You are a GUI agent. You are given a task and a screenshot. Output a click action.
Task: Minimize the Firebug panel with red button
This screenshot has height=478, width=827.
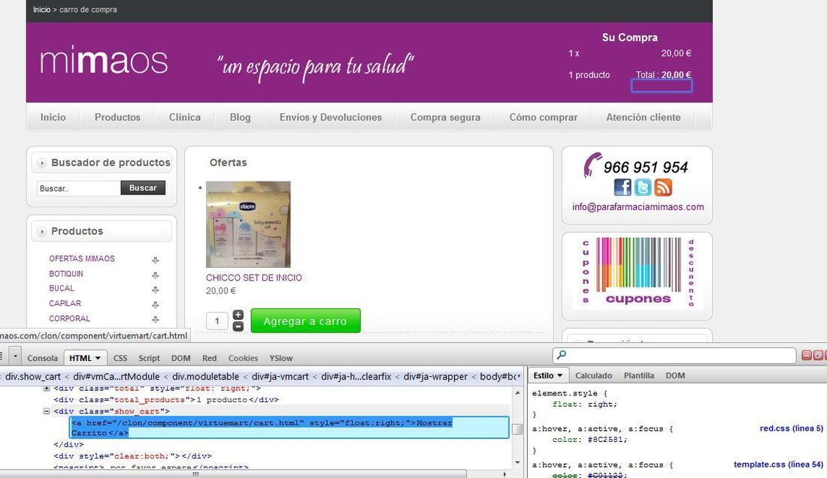coord(807,356)
